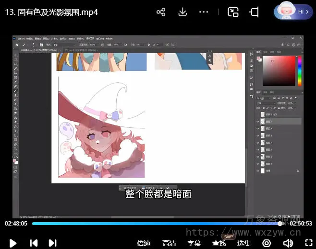Expand the 选集 episode list
Viewport: 316px width, 249px height.
click(244, 243)
